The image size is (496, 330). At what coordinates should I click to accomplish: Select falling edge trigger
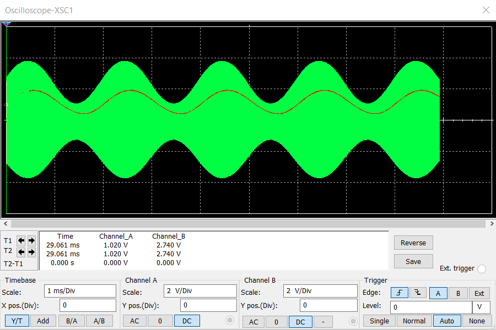tap(418, 293)
